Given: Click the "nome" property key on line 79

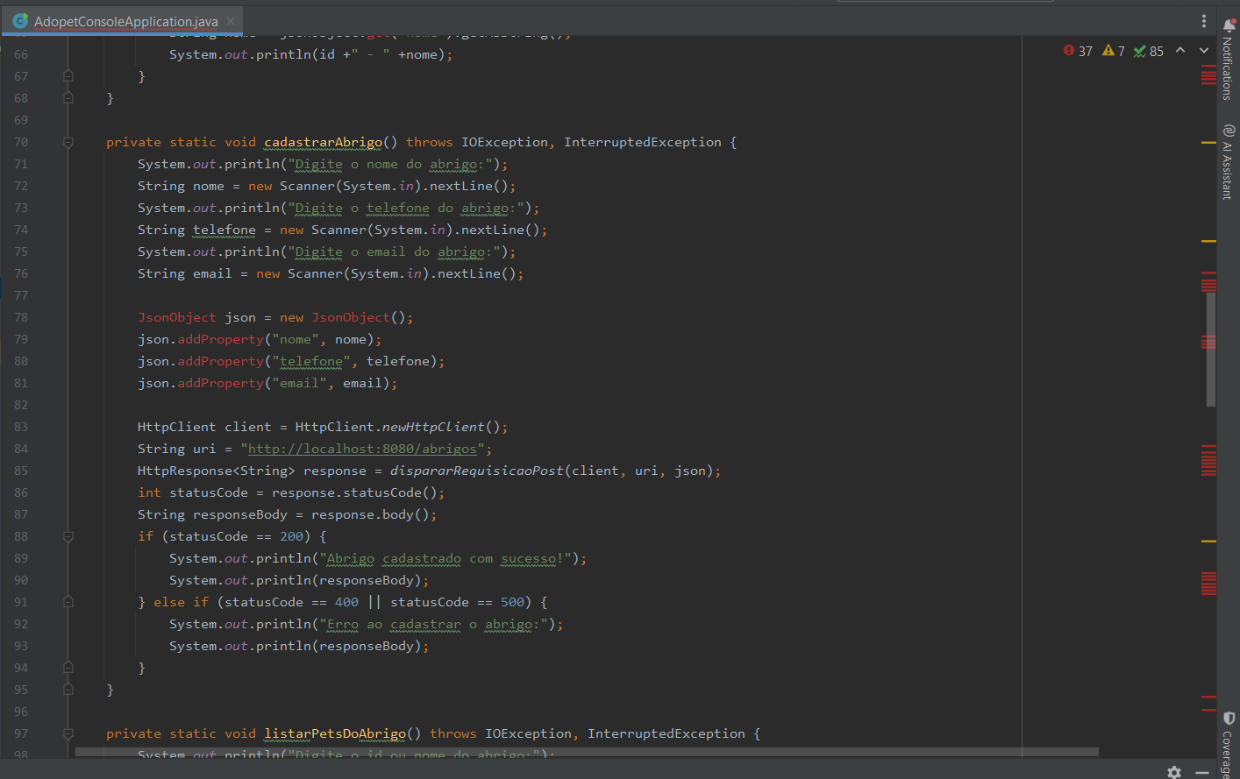Looking at the screenshot, I should (x=296, y=339).
